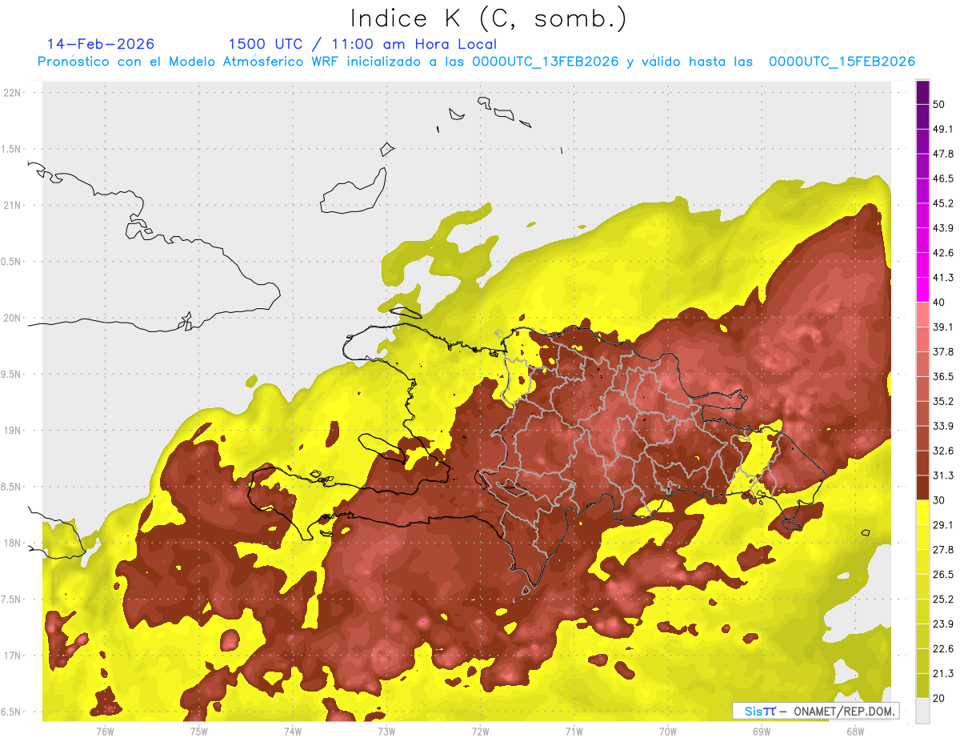Click the colorbar value 37.8
This screenshot has height=742, width=960.
pyautogui.click(x=943, y=351)
